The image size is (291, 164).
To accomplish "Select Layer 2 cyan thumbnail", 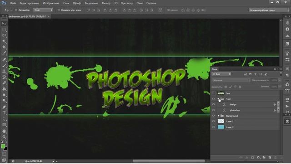I will coord(221,127).
